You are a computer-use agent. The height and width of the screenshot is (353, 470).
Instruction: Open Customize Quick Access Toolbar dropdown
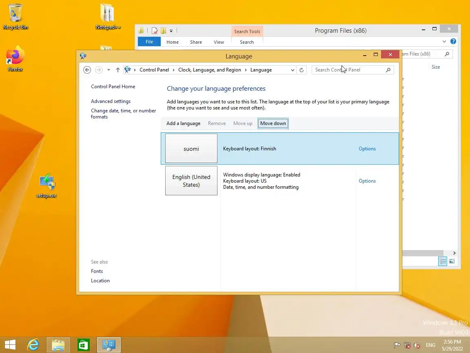tap(171, 31)
